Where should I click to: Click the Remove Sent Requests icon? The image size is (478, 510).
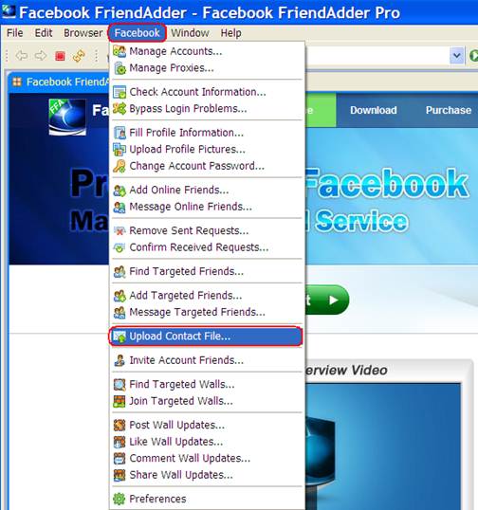[x=119, y=230]
